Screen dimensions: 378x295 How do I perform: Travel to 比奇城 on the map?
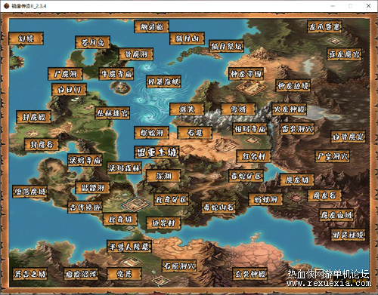(x=120, y=220)
